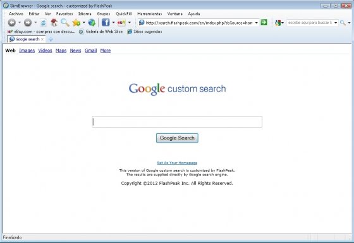Screen dimensions: 354x243
Task: Open the Ventana menu
Action: click(174, 14)
